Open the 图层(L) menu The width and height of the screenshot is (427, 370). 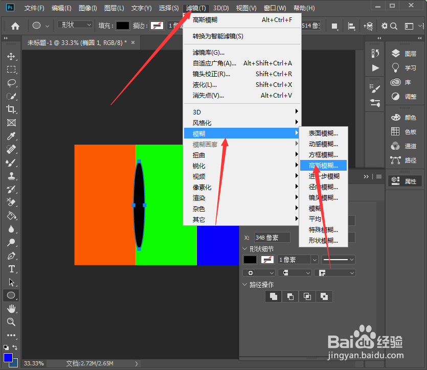(114, 8)
